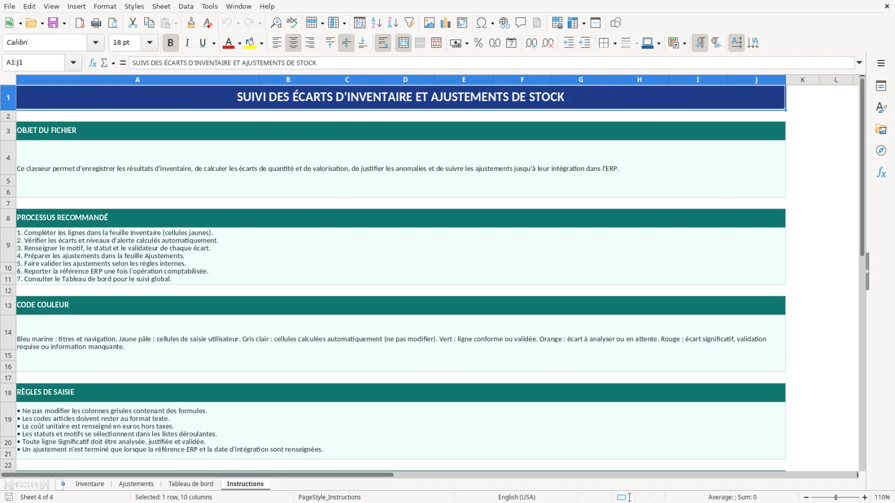Click the formula input line
Screen dimensions: 895x503
[x=492, y=63]
